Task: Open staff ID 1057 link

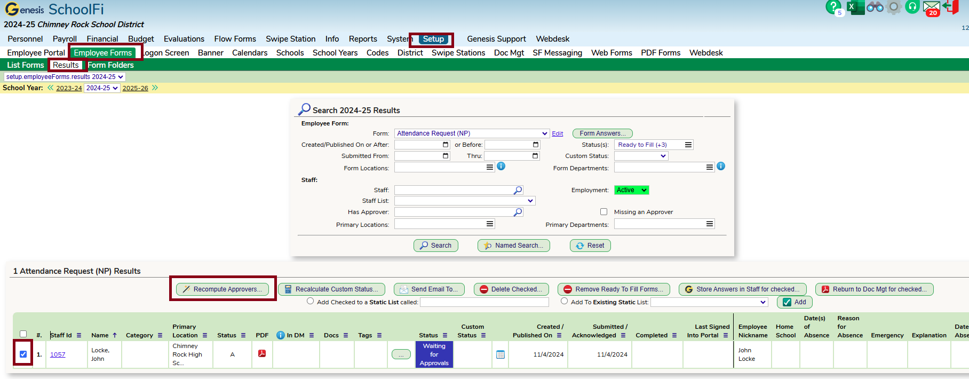Action: point(58,354)
